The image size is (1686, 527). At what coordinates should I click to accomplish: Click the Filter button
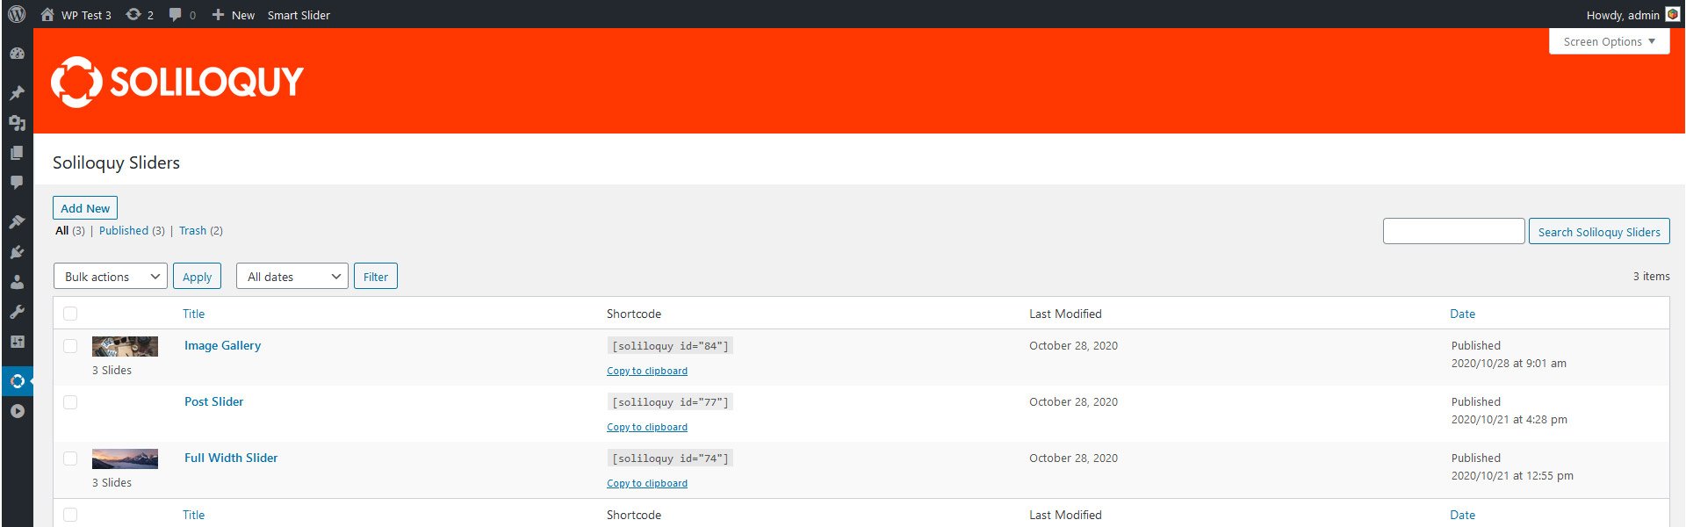point(376,277)
